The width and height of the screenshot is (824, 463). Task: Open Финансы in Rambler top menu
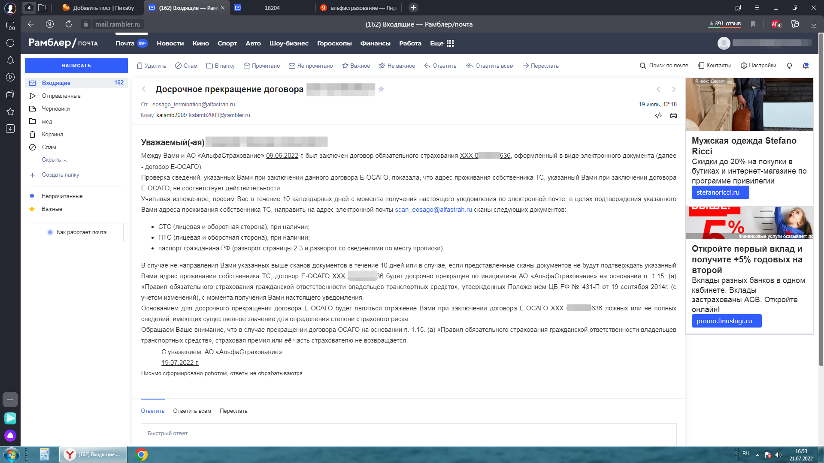point(375,43)
